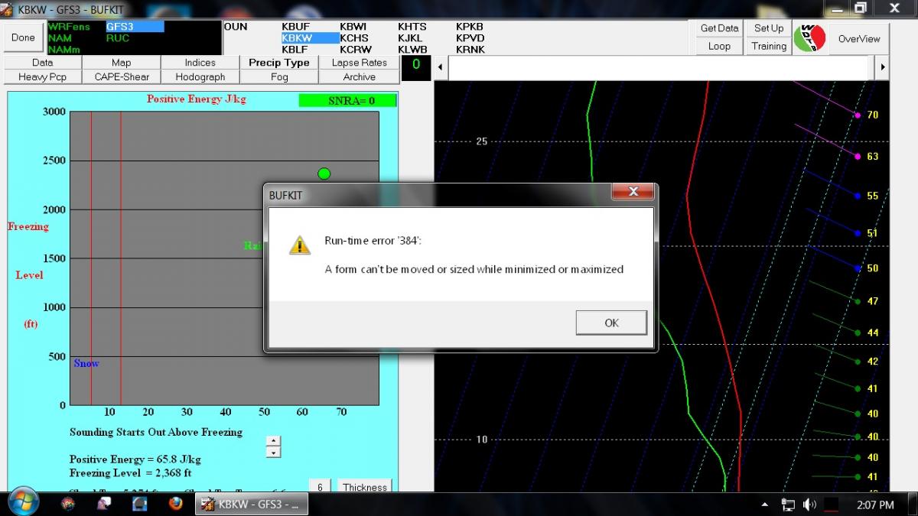Choose station KHTS
918x516 pixels.
(x=412, y=27)
